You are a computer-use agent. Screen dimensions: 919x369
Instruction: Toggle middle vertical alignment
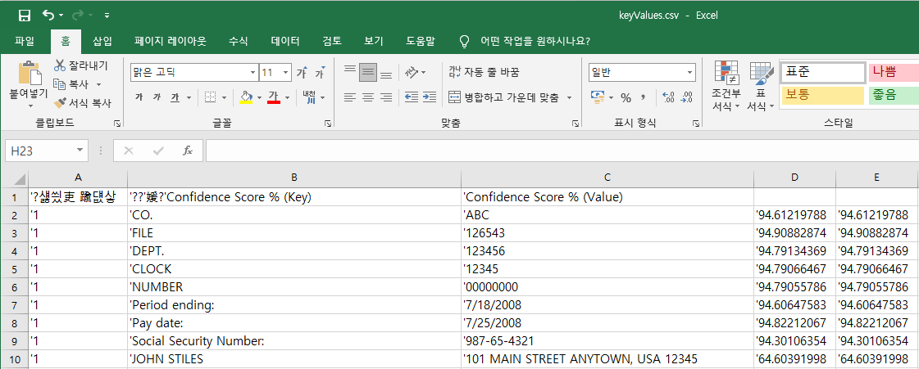[368, 73]
